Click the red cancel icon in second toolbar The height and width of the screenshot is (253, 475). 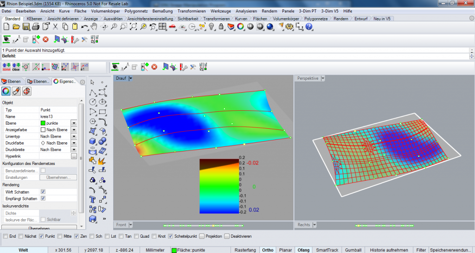(x=46, y=39)
